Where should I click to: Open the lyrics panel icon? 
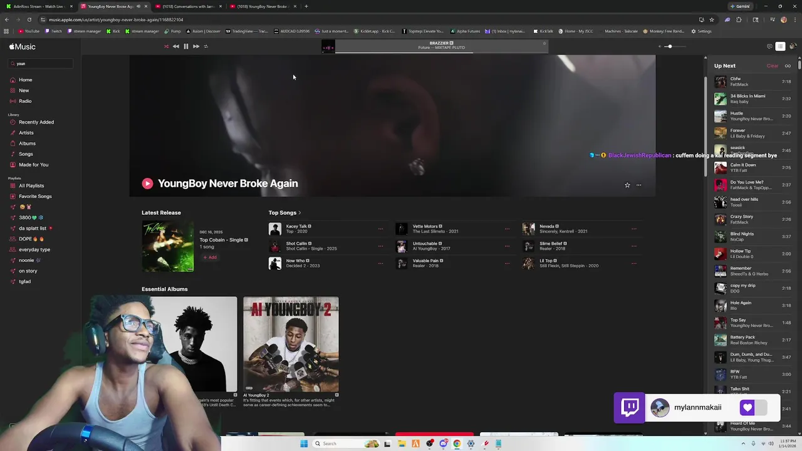tap(769, 46)
